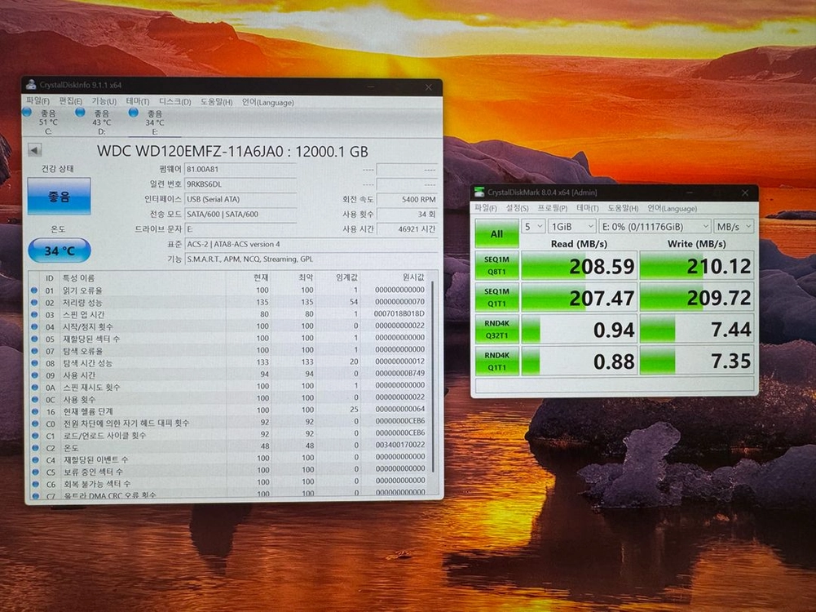Image resolution: width=816 pixels, height=612 pixels.
Task: Click status dot for attribute 09 사용 시간
Action: pyautogui.click(x=34, y=375)
